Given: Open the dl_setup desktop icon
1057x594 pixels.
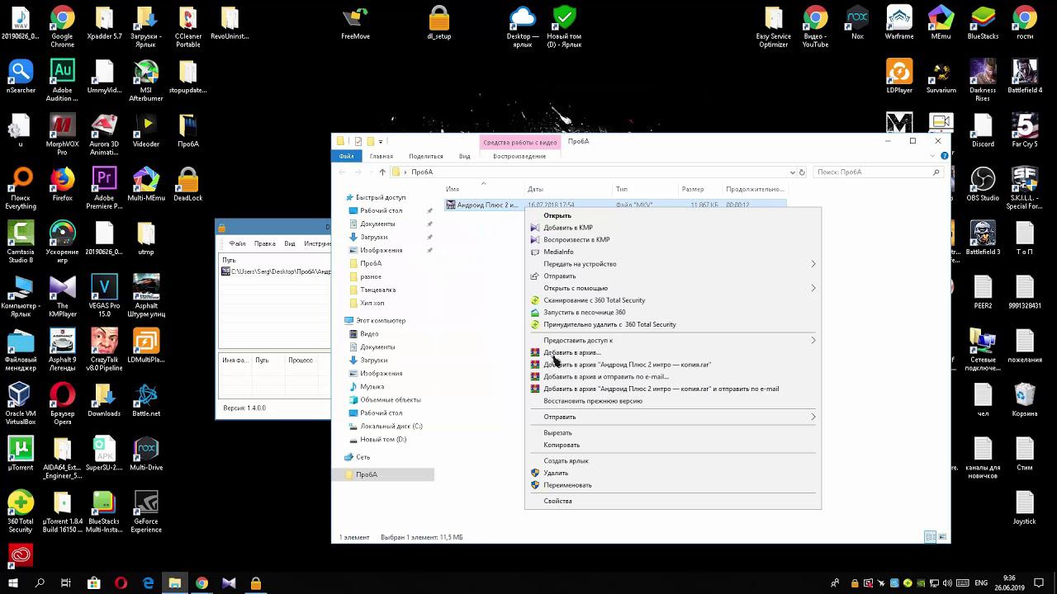Looking at the screenshot, I should [439, 23].
